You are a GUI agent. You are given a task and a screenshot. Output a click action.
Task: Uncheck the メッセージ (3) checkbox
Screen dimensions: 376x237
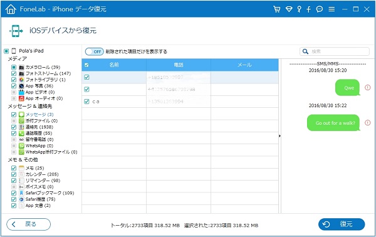(14, 114)
